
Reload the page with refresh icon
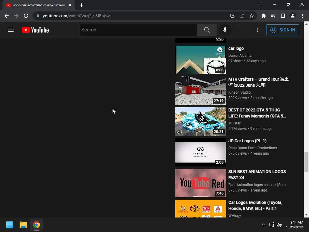coord(26,16)
